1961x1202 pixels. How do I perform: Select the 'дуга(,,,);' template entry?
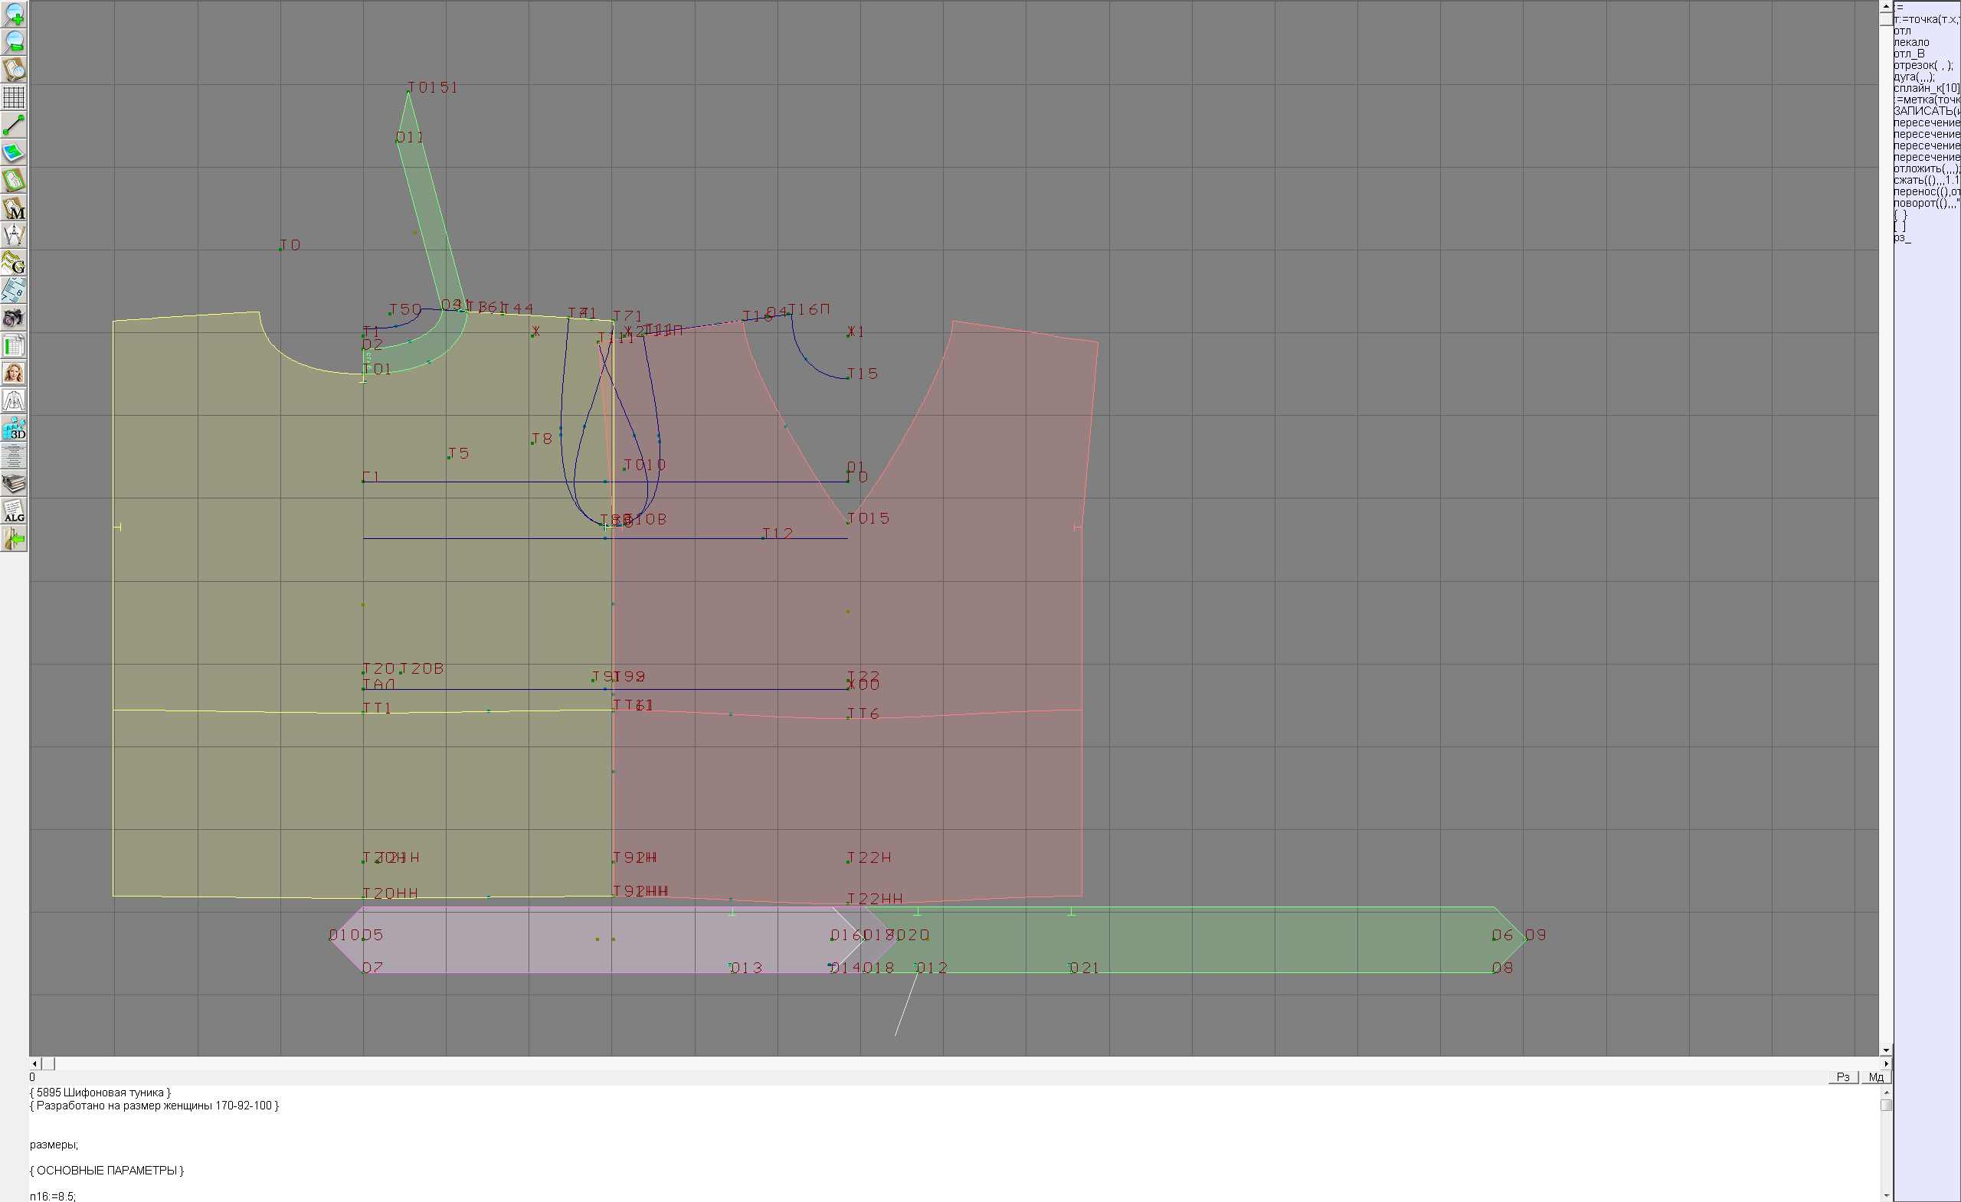[1914, 77]
